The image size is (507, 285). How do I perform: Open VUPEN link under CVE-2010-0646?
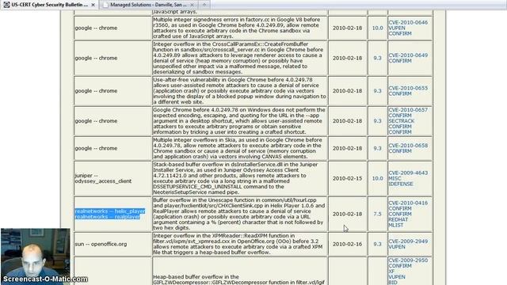coord(397,28)
